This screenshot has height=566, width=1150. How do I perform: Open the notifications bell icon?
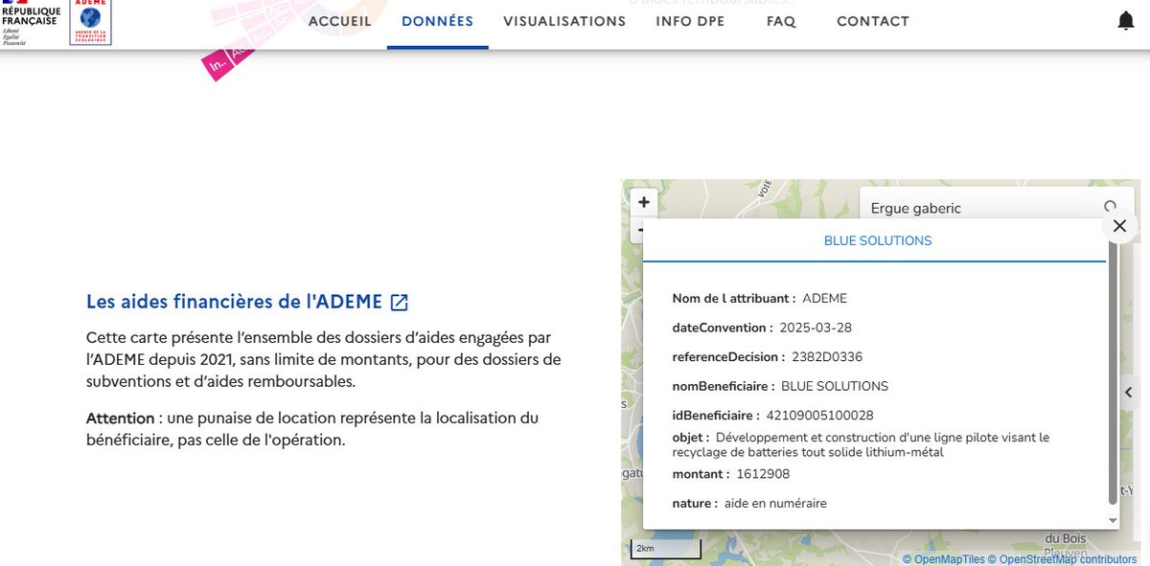[1126, 21]
